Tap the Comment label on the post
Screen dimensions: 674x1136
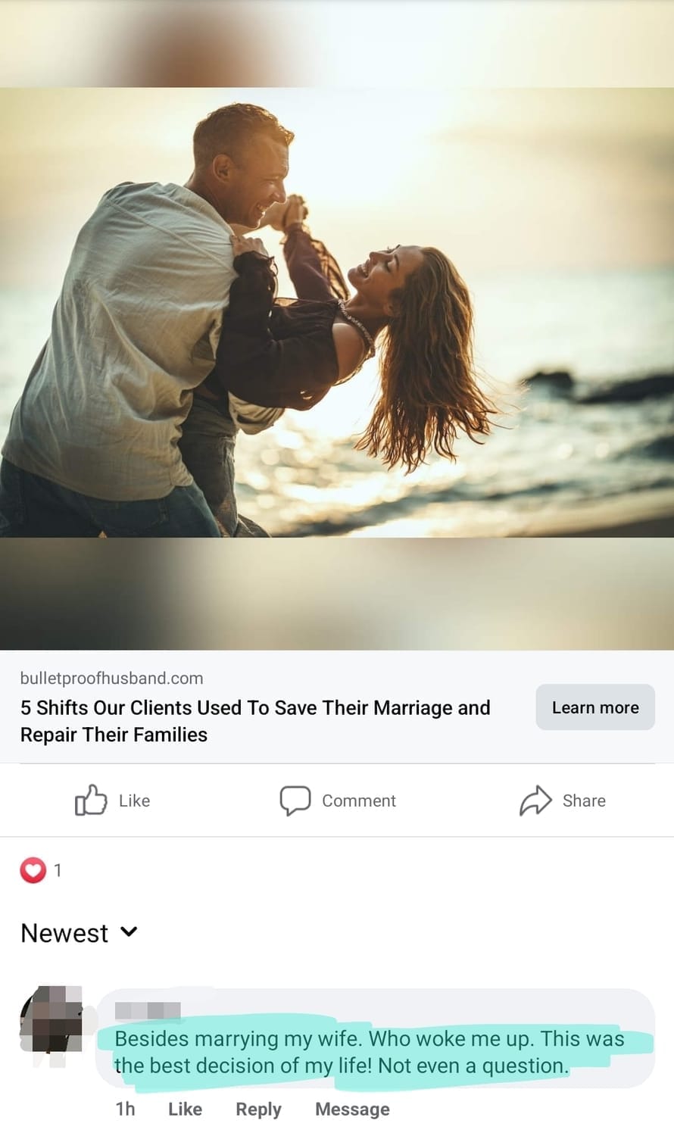359,801
